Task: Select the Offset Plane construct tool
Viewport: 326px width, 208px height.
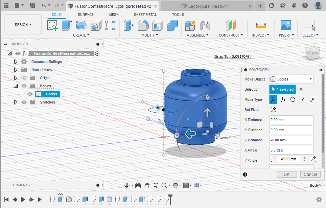Action: tap(231, 25)
